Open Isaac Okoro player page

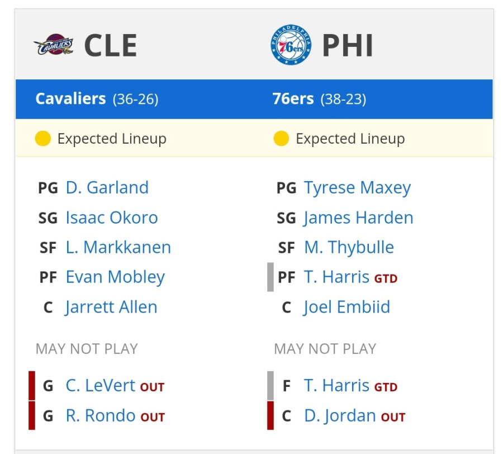point(112,217)
